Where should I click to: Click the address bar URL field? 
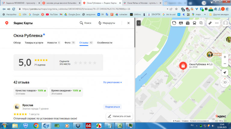tap(93, 9)
